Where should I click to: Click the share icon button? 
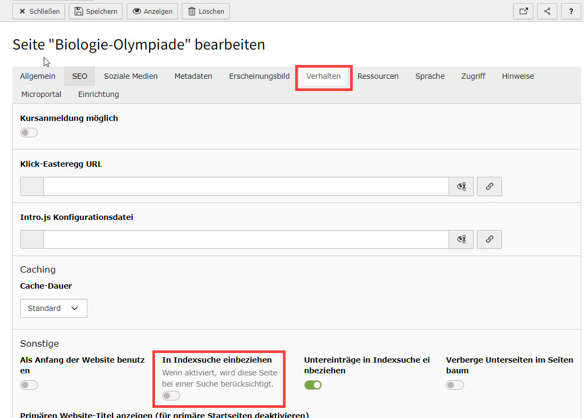[x=547, y=11]
